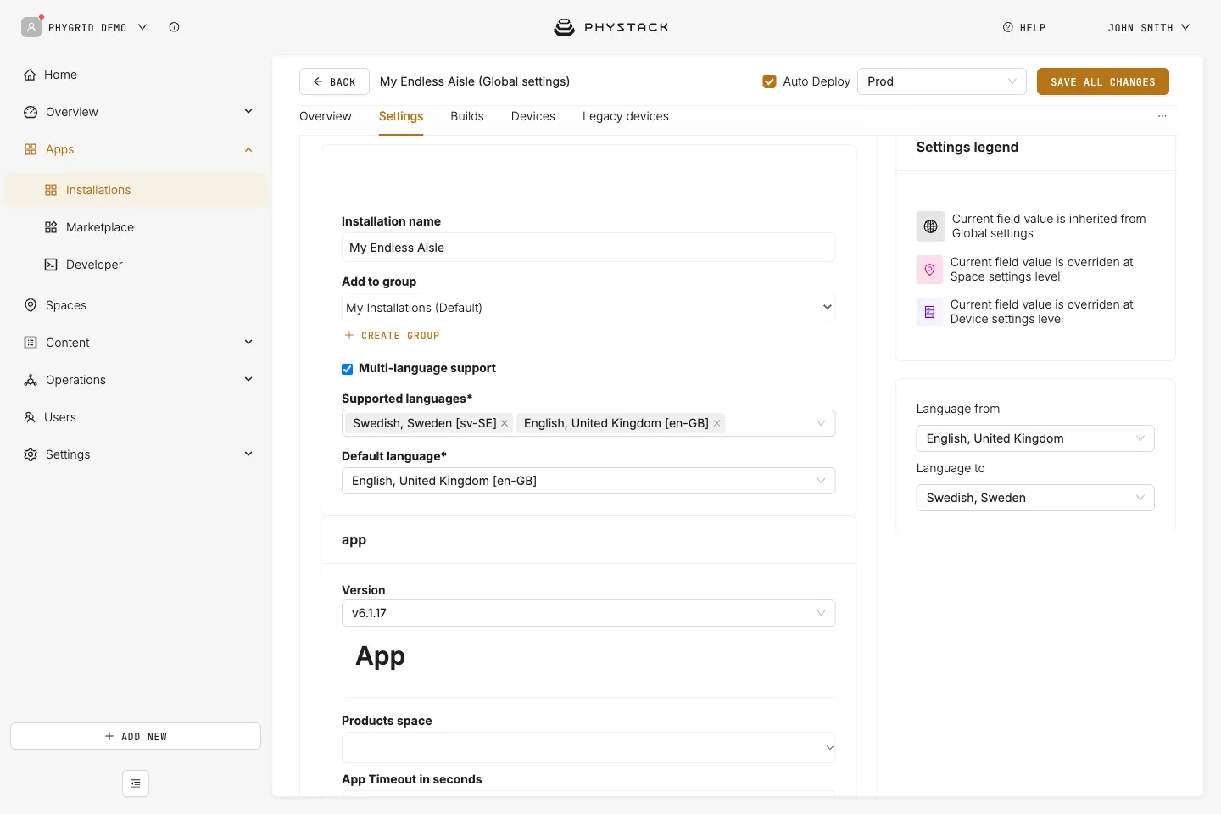
Task: Click the Create Group link
Action: [392, 336]
